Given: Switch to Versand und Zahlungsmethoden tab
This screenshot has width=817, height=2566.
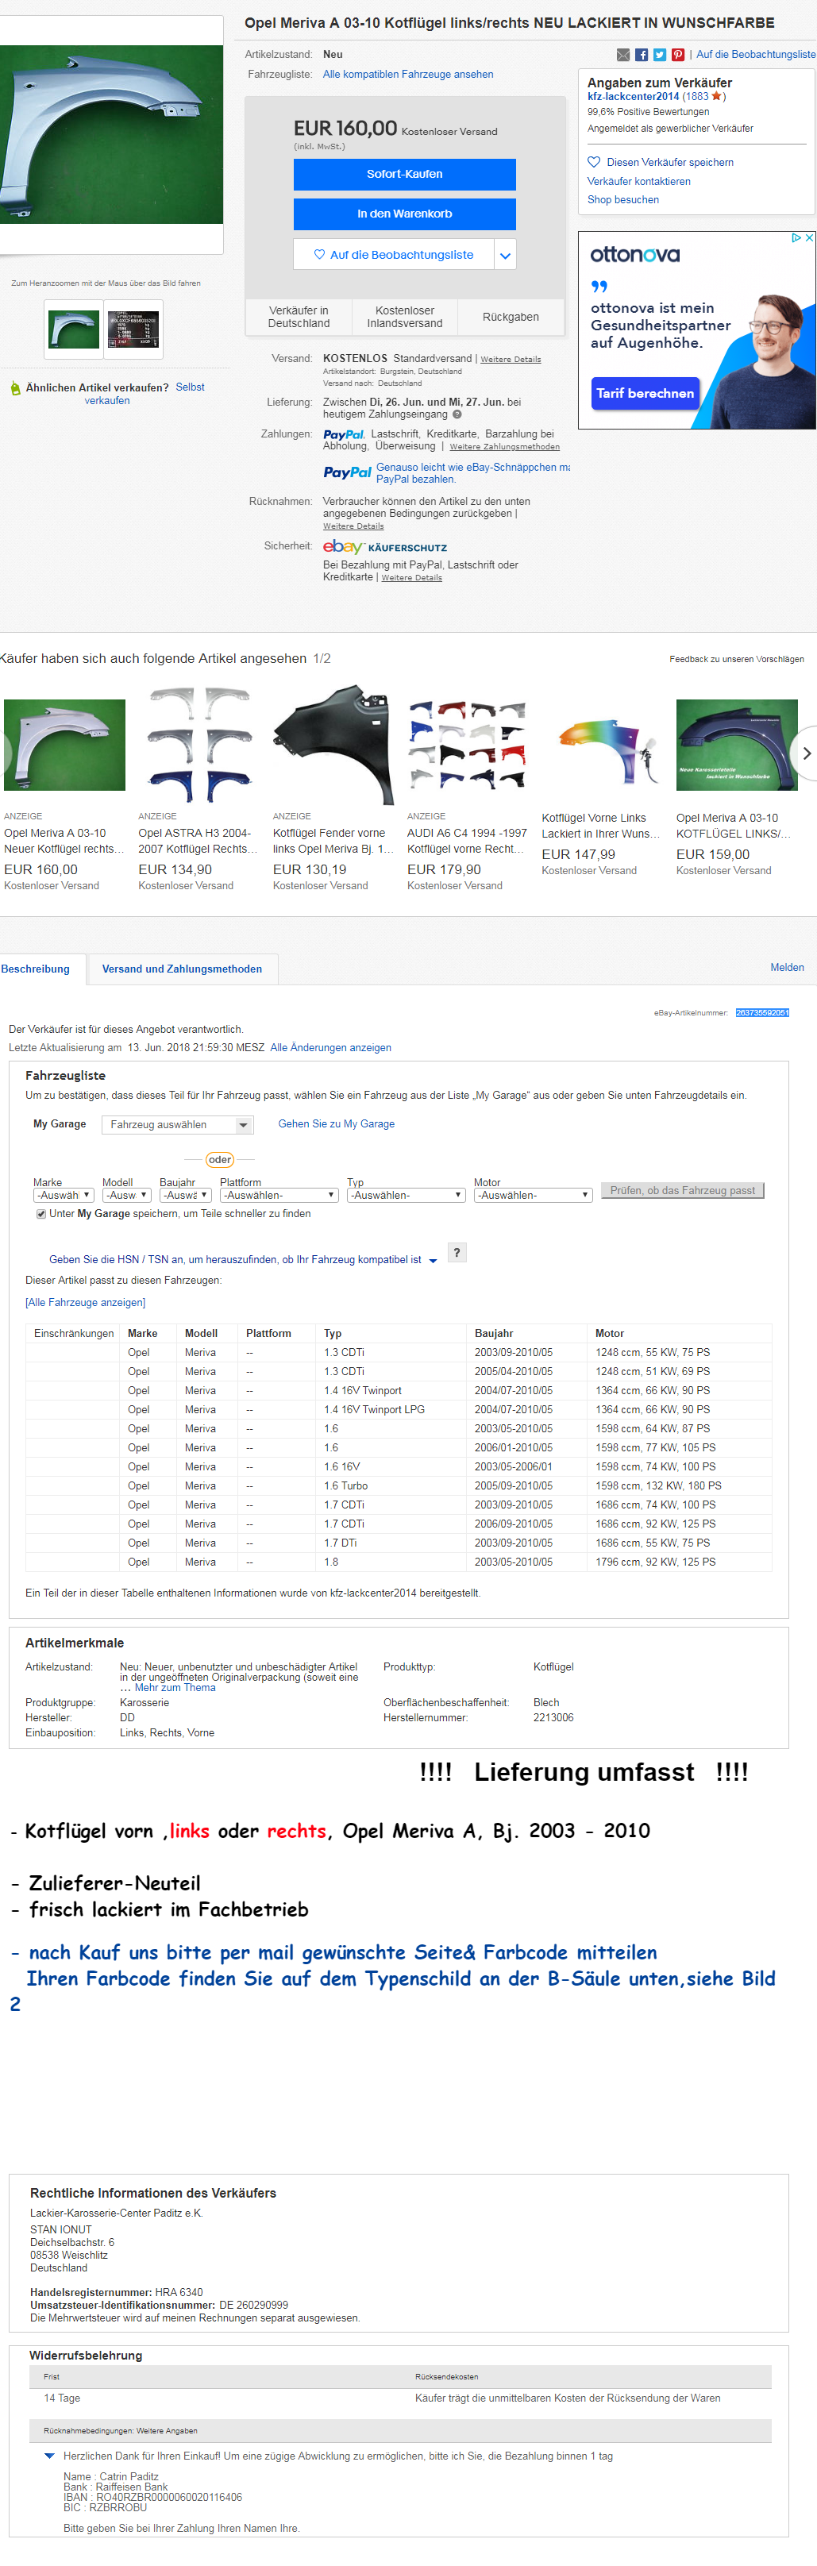Looking at the screenshot, I should click(183, 969).
